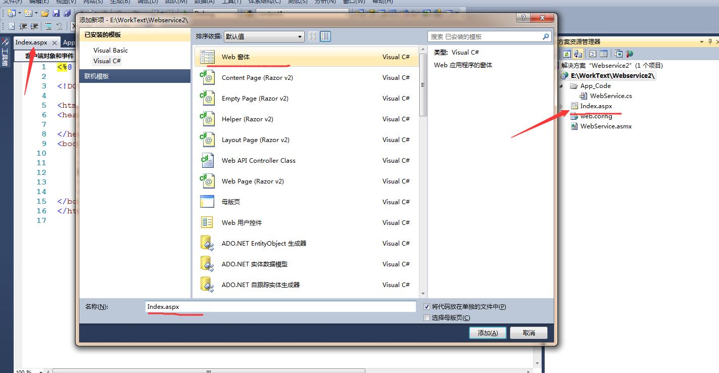719x373 pixels.
Task: Click the search magnifier in template search
Action: tap(546, 36)
